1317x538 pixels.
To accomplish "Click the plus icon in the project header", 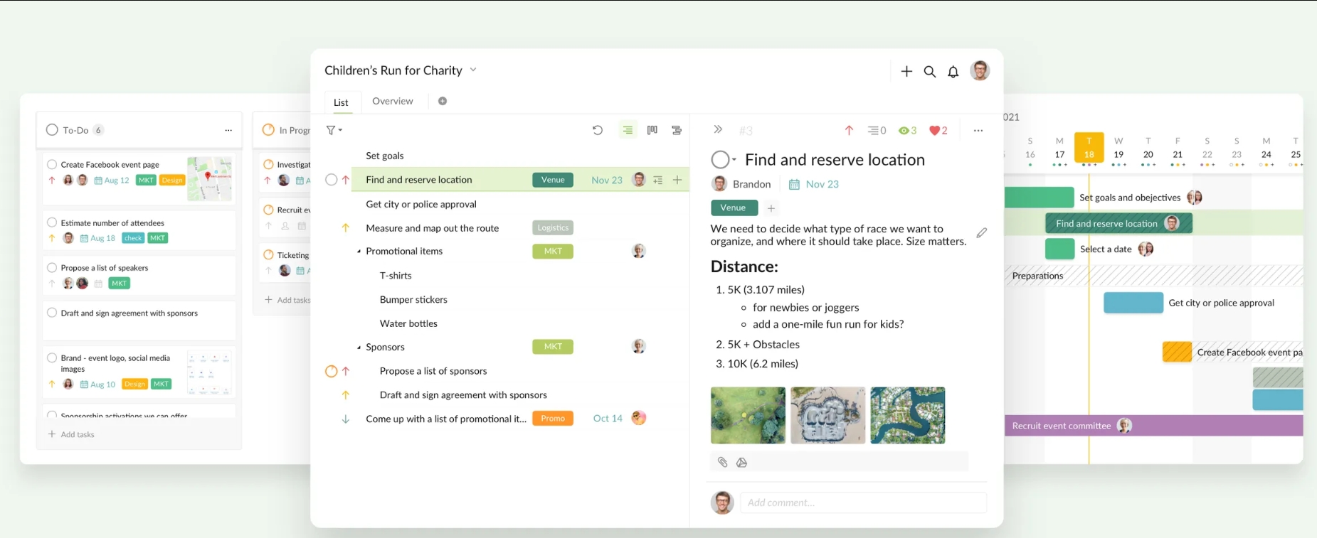I will (906, 71).
